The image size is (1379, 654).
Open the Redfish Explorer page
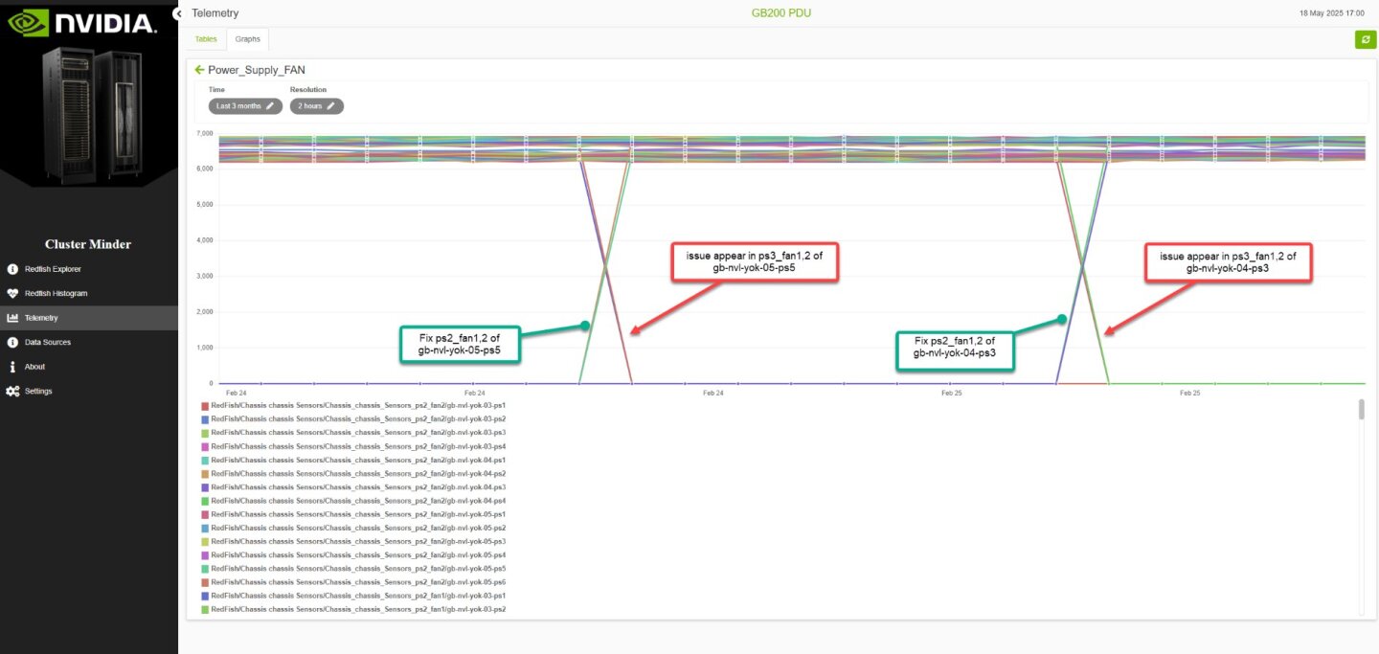[53, 269]
